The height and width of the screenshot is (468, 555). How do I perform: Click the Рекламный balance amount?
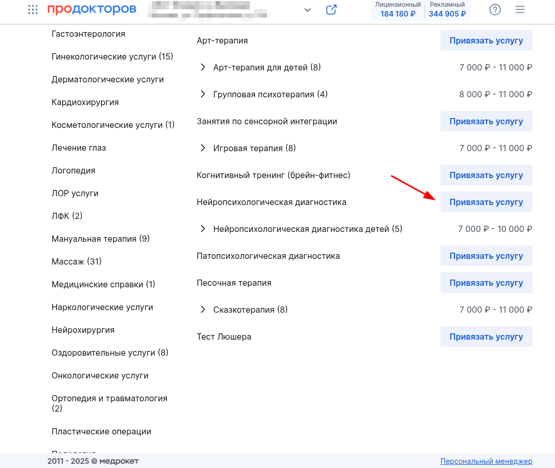[447, 14]
